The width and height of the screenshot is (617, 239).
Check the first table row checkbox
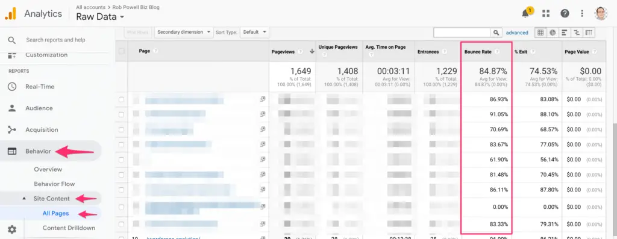pos(122,99)
